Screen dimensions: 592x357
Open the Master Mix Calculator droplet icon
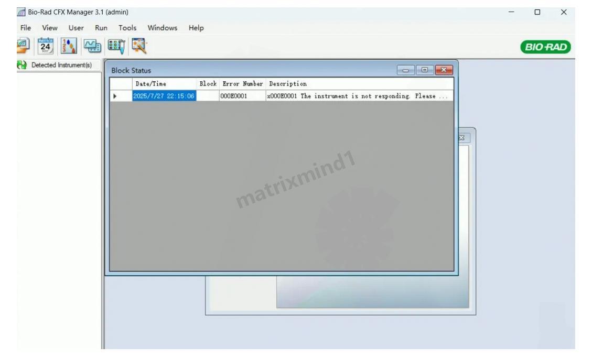[69, 46]
